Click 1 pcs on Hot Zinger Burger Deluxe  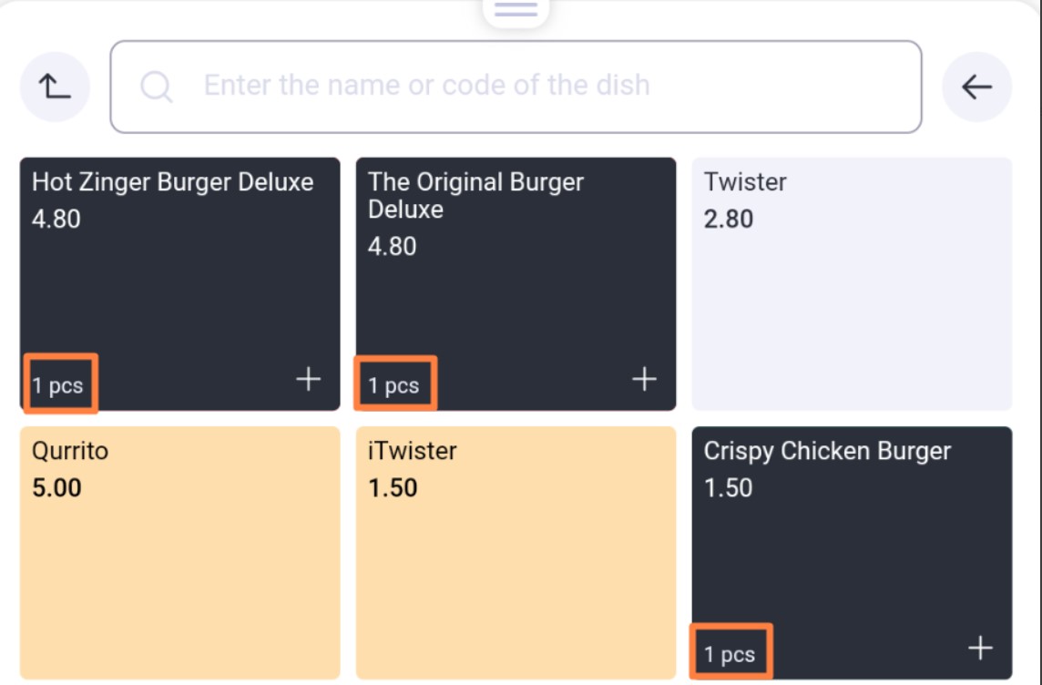click(57, 385)
